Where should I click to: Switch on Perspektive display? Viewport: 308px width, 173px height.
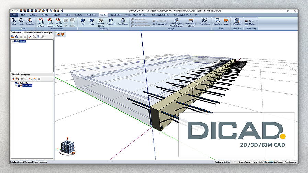[x=111, y=22]
